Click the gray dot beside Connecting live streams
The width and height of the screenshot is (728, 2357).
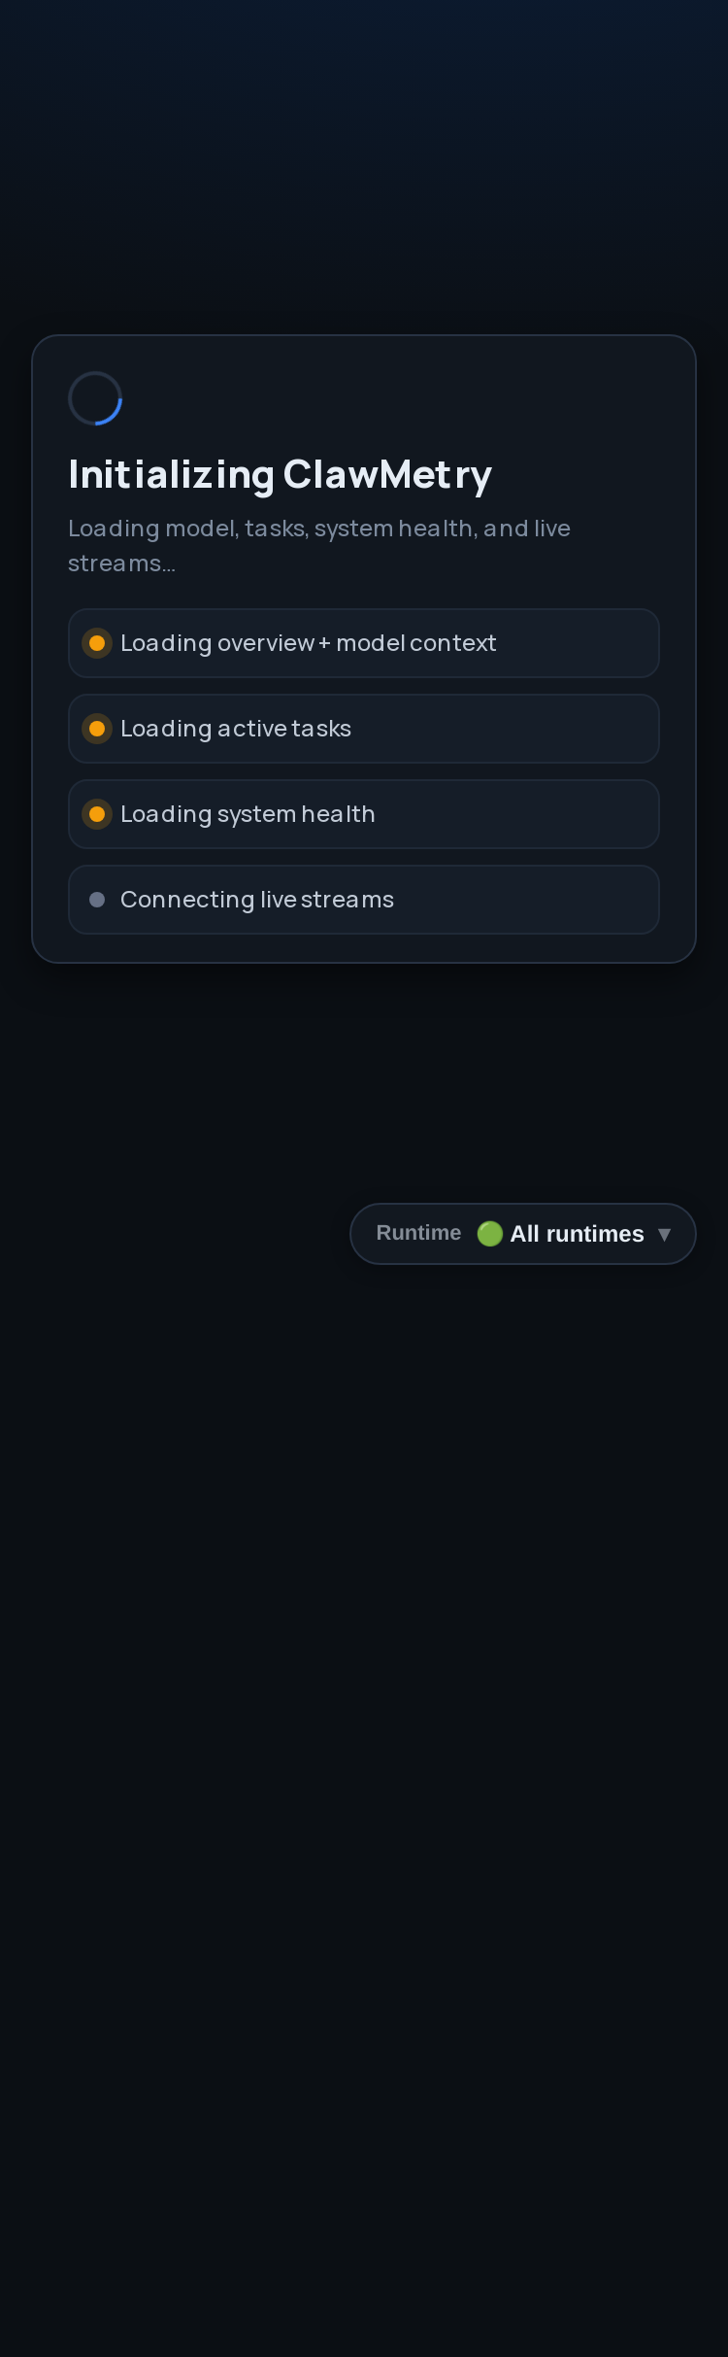tap(97, 900)
